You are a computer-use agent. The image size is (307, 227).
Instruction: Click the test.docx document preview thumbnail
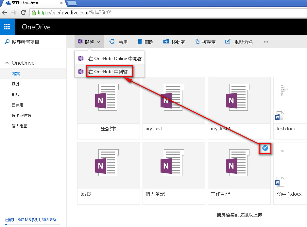[x=284, y=91]
